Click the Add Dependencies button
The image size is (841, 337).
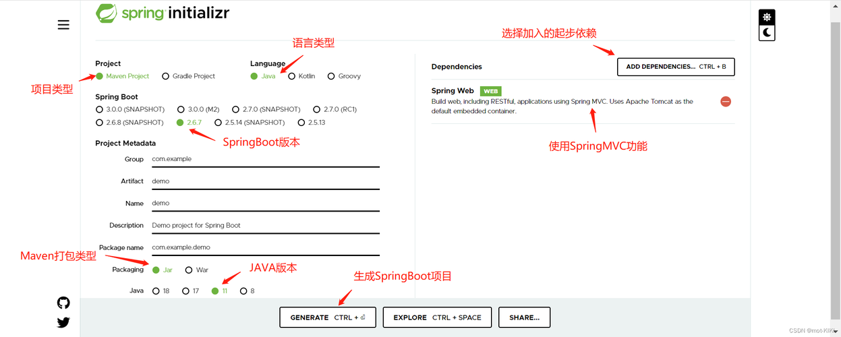coord(676,67)
